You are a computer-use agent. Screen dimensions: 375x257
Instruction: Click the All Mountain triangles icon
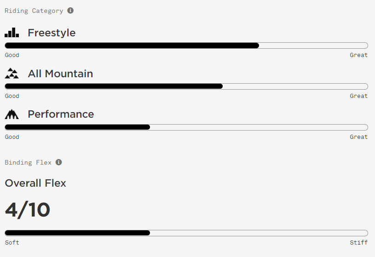pos(12,74)
